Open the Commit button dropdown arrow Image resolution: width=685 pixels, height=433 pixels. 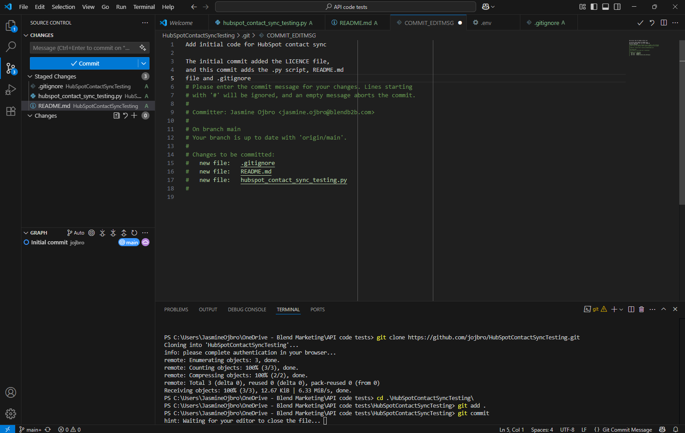click(x=144, y=63)
